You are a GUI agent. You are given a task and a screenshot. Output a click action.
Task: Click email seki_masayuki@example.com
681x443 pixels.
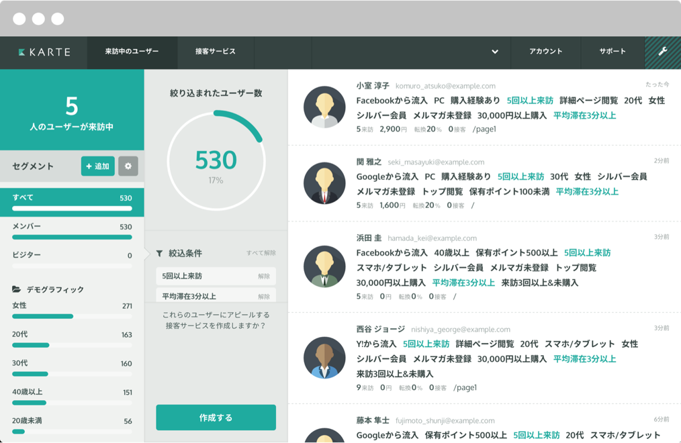(x=436, y=162)
